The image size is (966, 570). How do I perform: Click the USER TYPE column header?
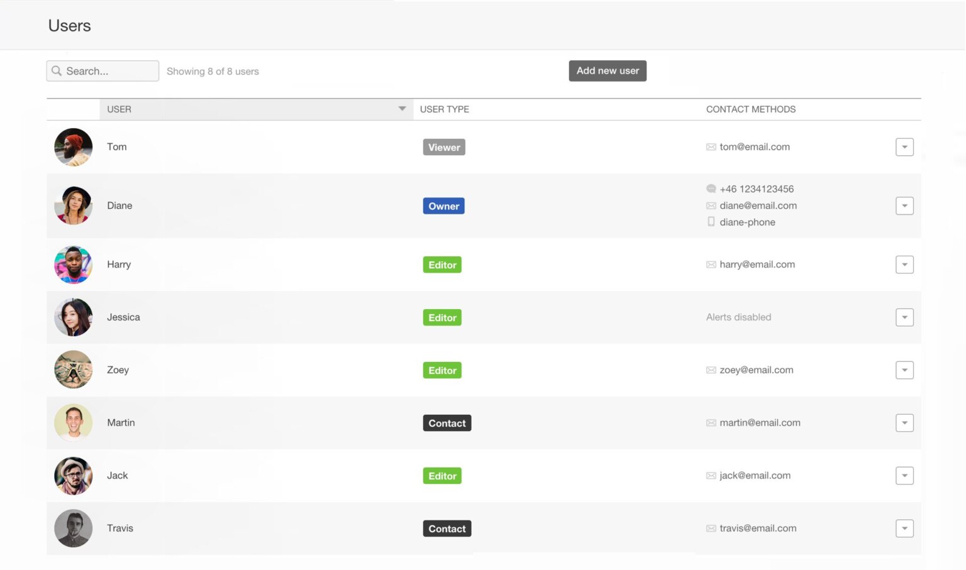pyautogui.click(x=444, y=109)
